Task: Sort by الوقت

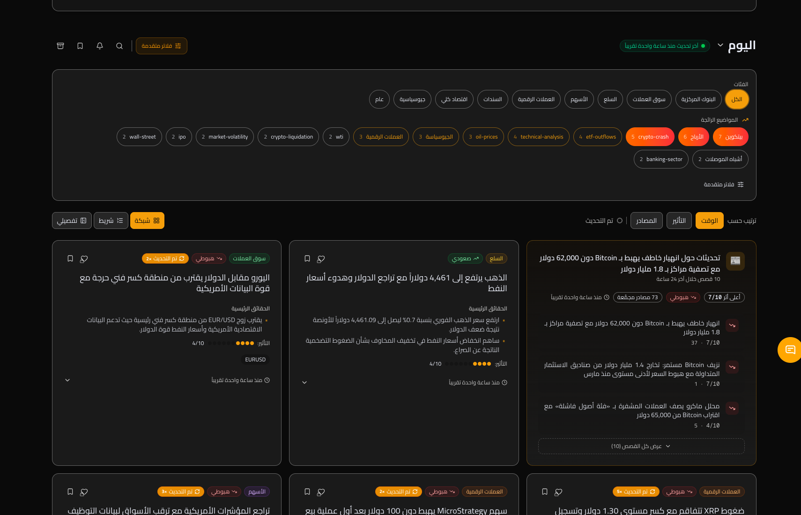Action: [710, 221]
